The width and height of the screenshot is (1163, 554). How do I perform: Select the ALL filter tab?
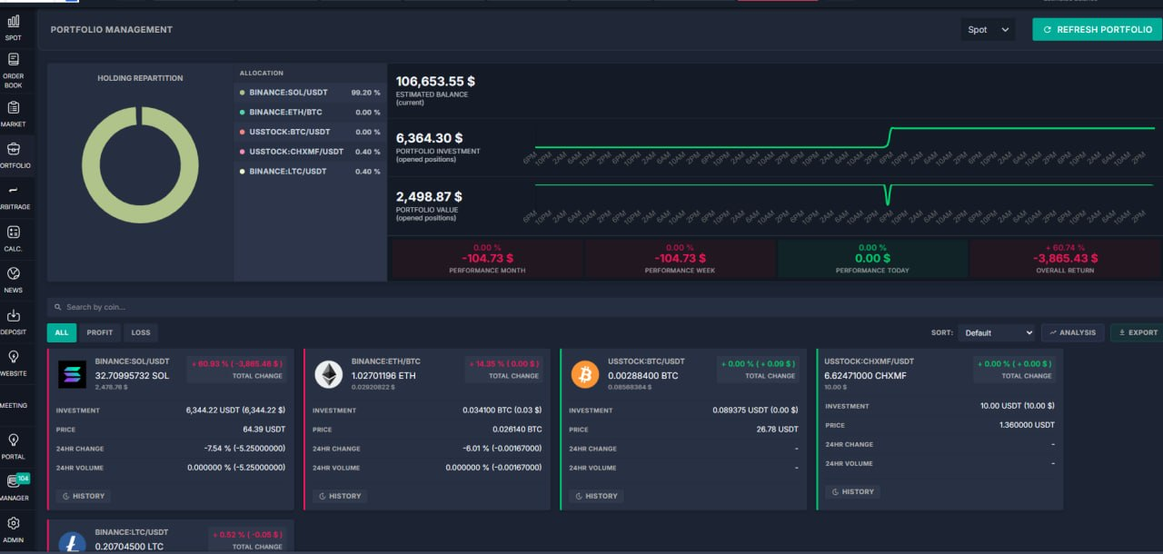coord(62,332)
